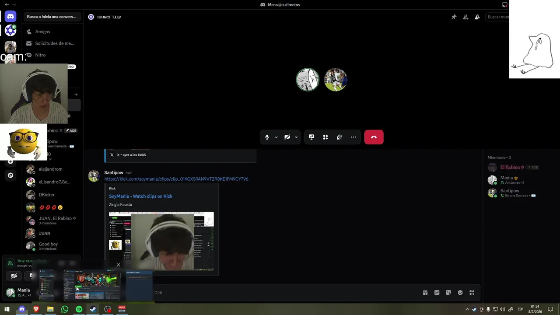Close the Steam taskbar preview
Image resolution: width=560 pixels, height=315 pixels.
pyautogui.click(x=118, y=265)
